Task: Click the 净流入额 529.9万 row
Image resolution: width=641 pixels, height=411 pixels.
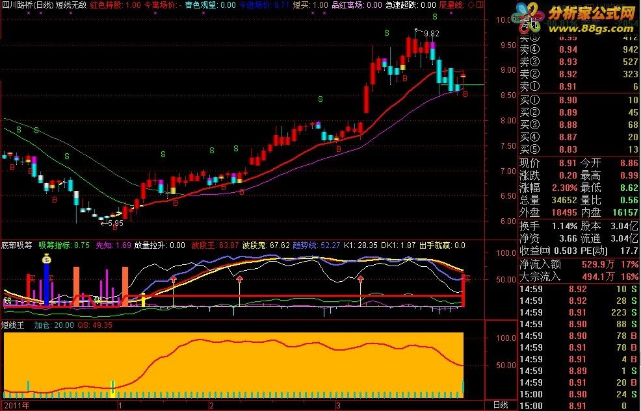Action: [579, 264]
